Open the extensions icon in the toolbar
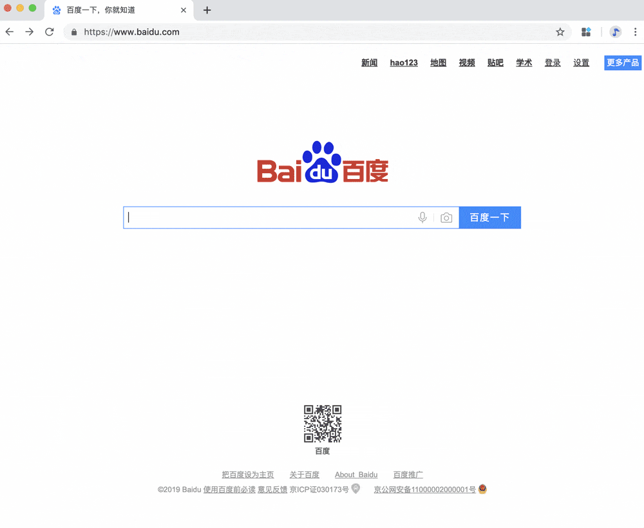Viewport: 644px width, 528px height. 586,32
